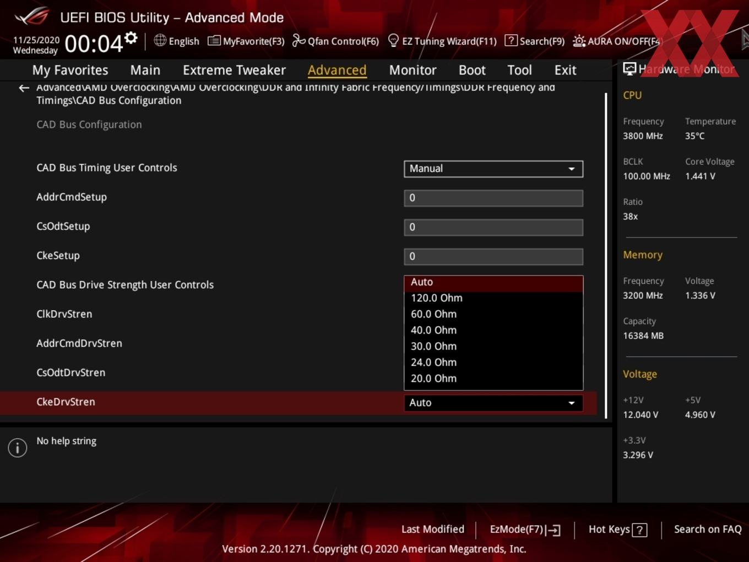
Task: Choose 60.0 Ohm option
Action: click(x=493, y=314)
